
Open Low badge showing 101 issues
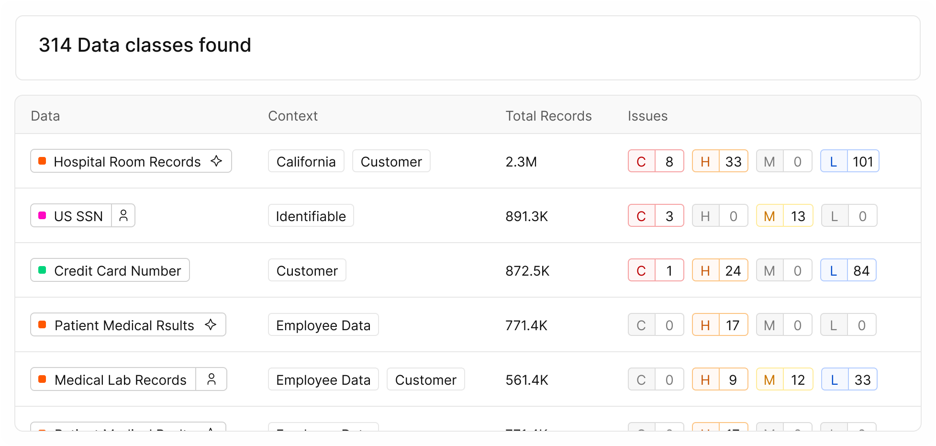pos(849,161)
